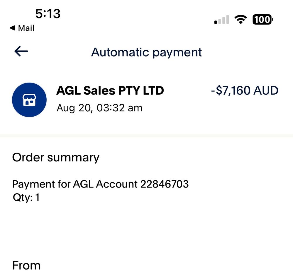Tap the back arrow to leave payment details
This screenshot has width=293, height=271.
coord(21,52)
